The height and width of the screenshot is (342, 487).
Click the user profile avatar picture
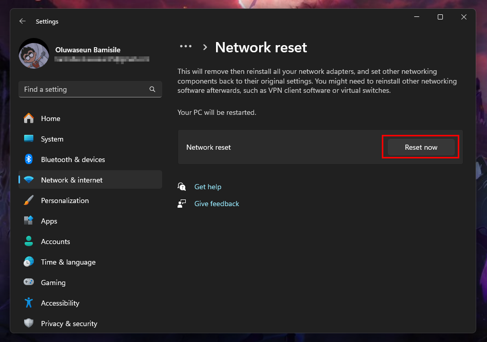pos(34,54)
